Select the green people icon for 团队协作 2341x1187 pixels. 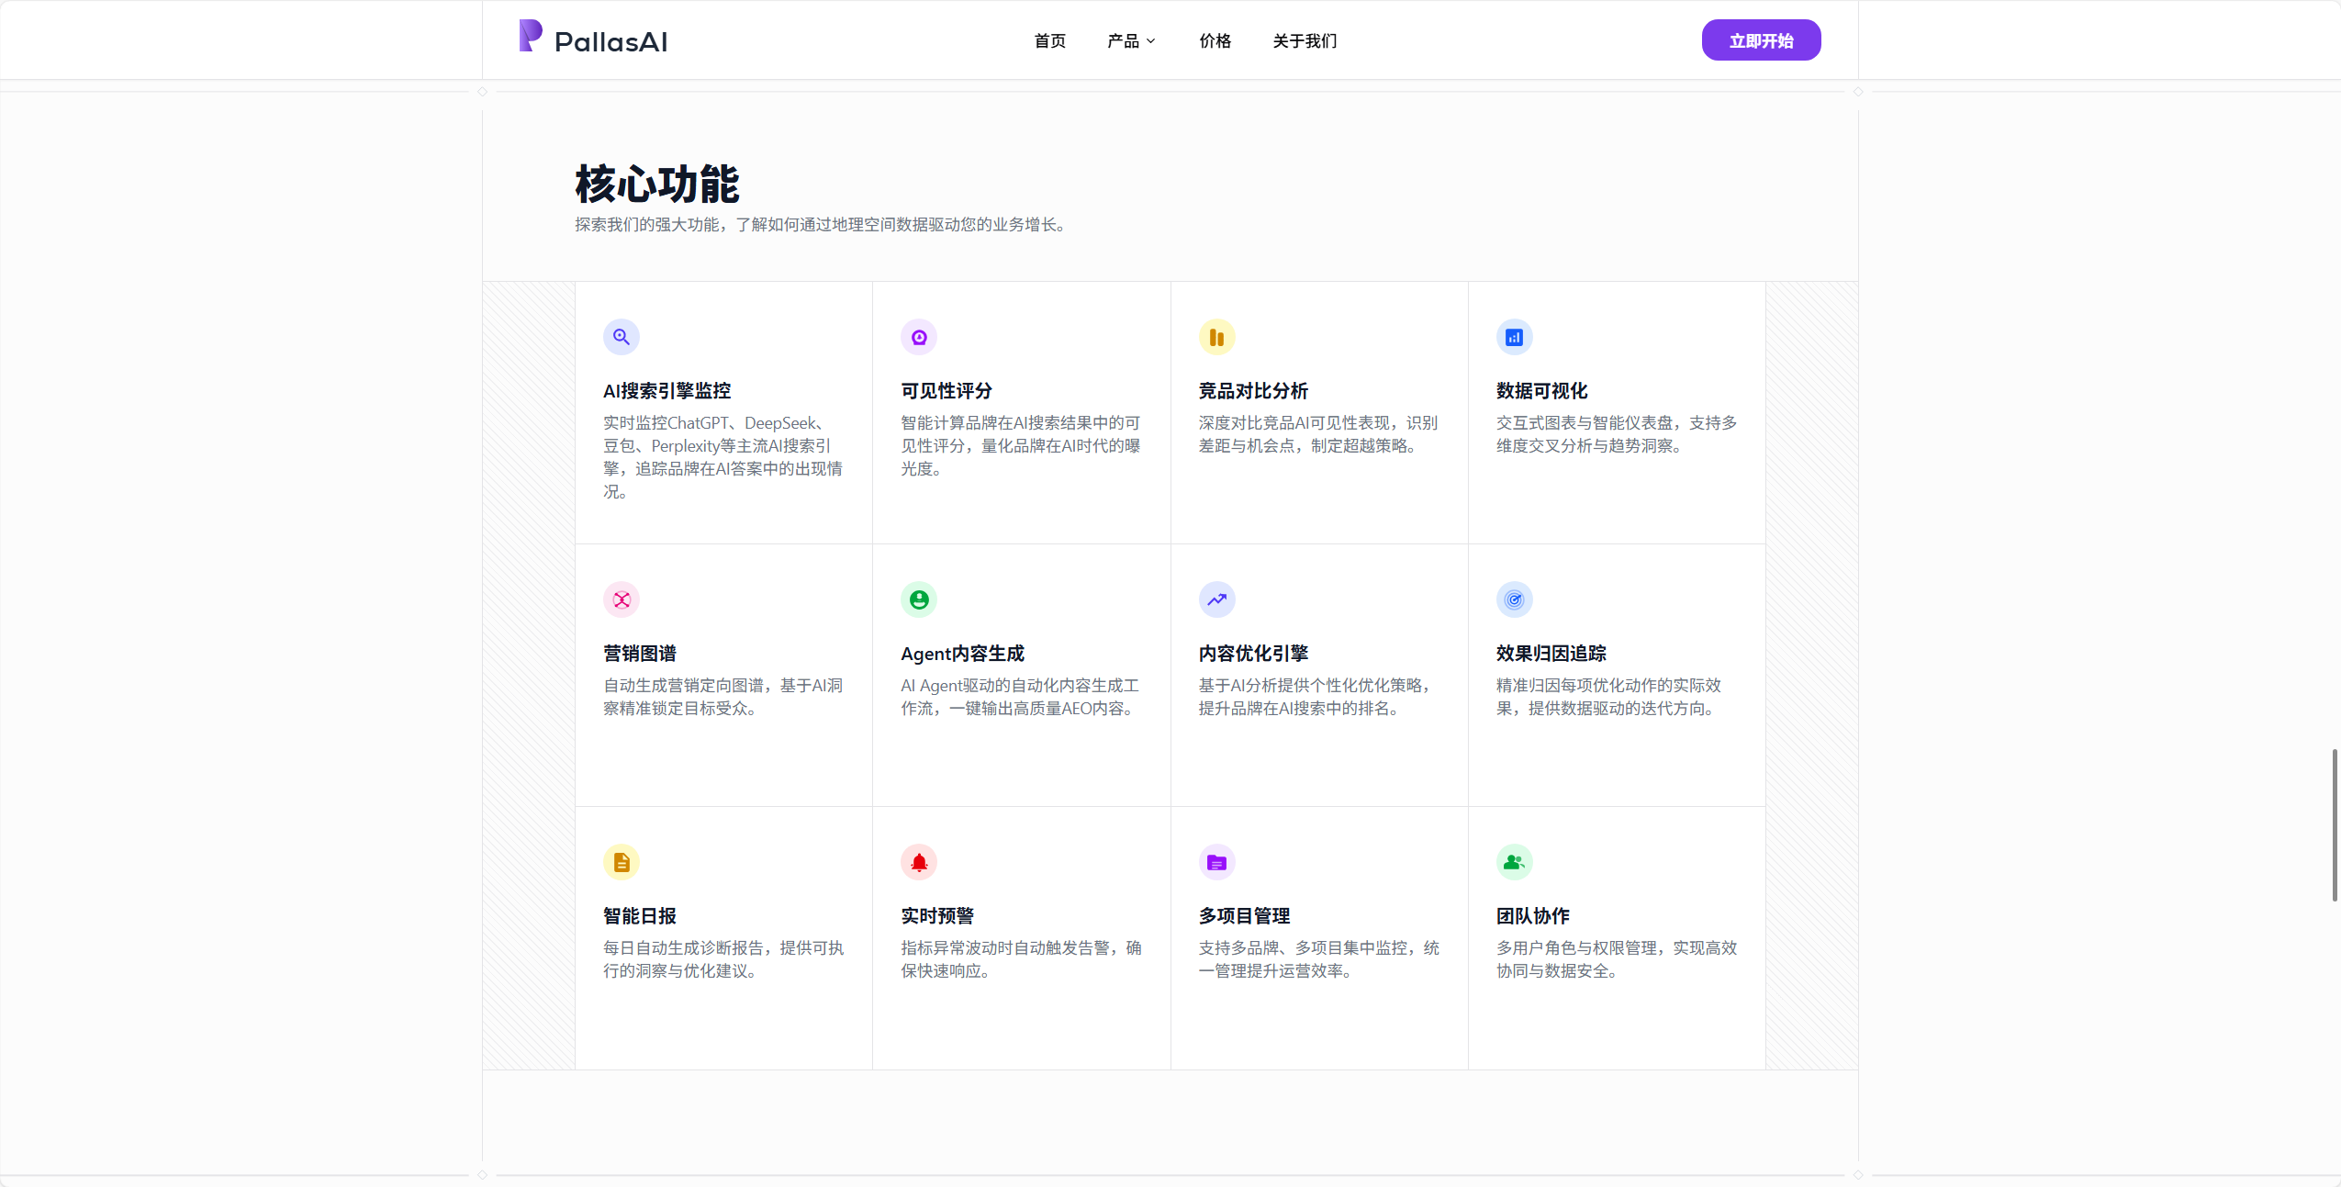1515,862
